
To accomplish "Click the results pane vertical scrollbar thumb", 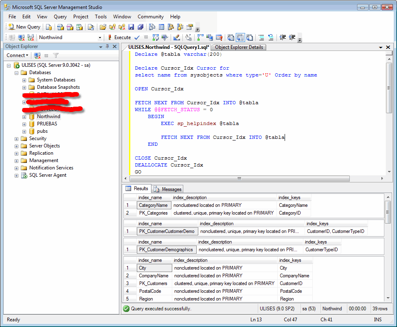I will click(388, 212).
